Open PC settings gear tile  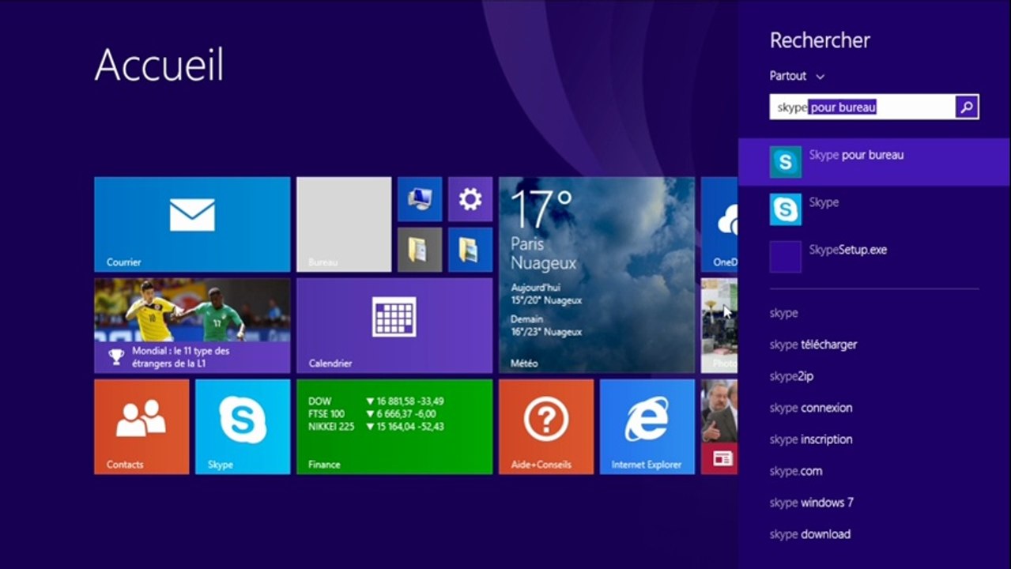(470, 199)
